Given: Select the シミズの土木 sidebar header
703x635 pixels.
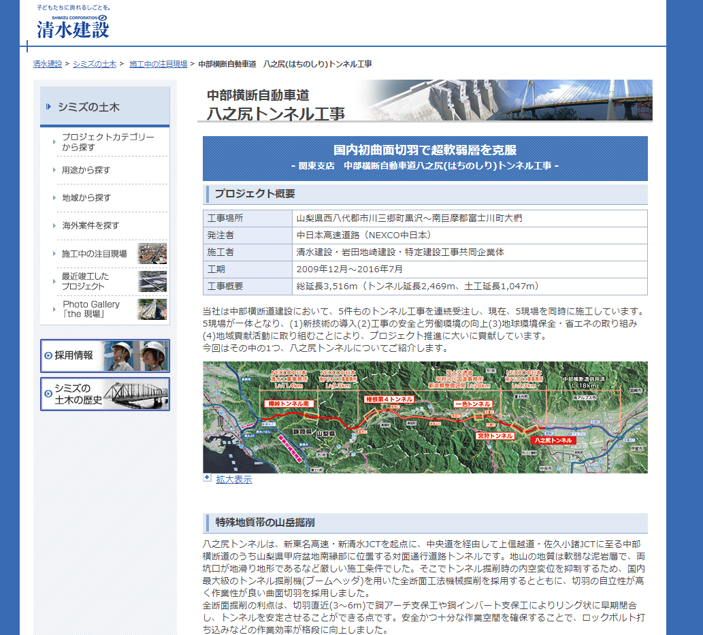Looking at the screenshot, I should (105, 107).
